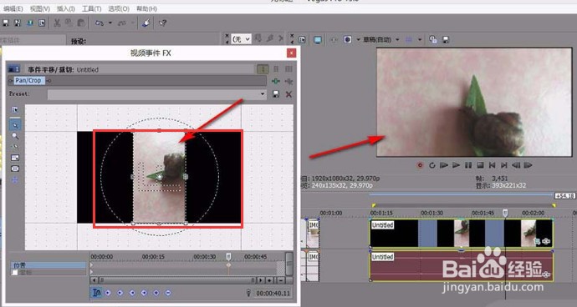Click the Undo icon

99,23
